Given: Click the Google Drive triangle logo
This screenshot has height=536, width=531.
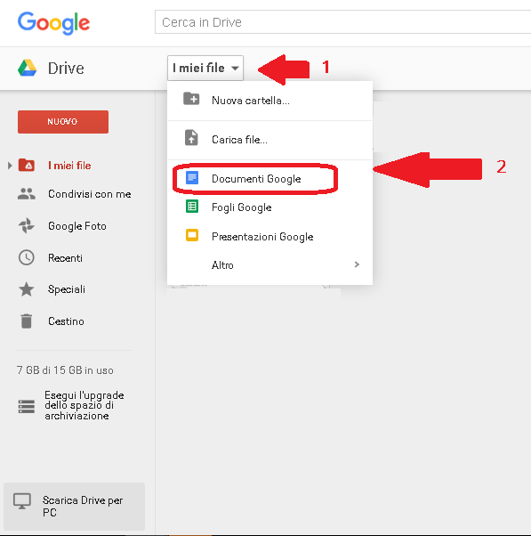Looking at the screenshot, I should (x=28, y=68).
